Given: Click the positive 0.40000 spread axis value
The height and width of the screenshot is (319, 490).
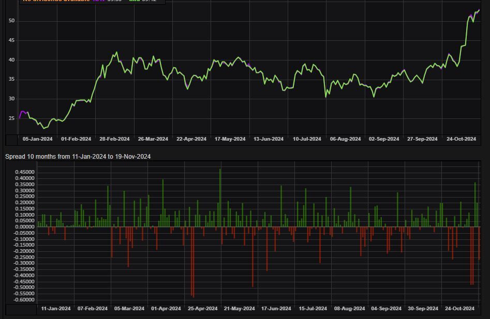Looking at the screenshot, I should [x=25, y=178].
